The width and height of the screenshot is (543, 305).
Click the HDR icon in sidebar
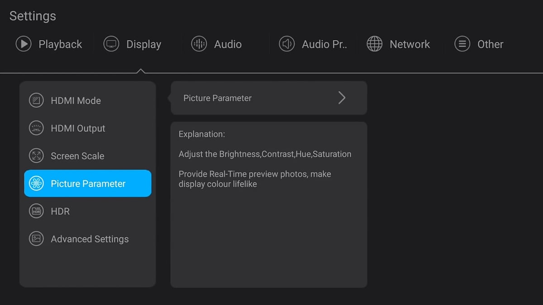tap(36, 211)
